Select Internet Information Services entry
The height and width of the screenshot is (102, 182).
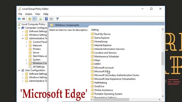pos(109,49)
